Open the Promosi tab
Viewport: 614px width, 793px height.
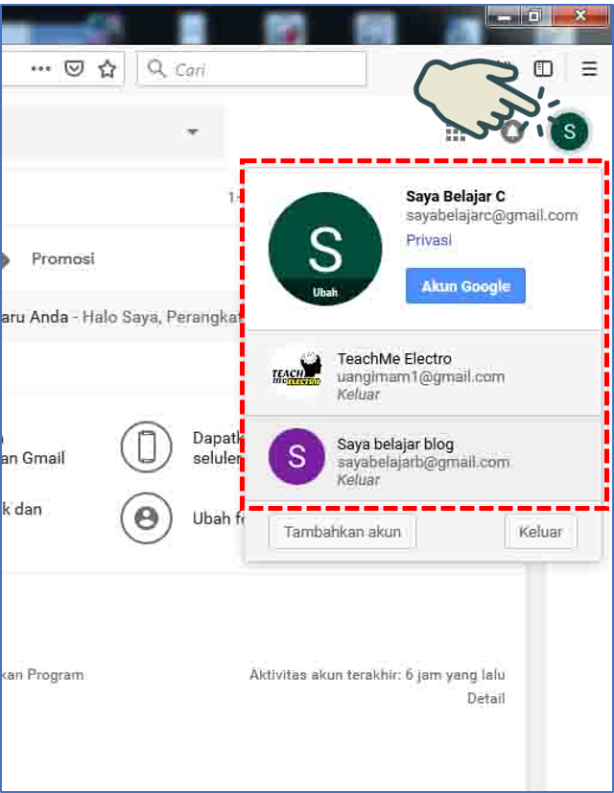[x=63, y=259]
